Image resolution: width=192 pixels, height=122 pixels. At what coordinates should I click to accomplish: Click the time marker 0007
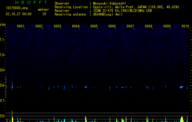tap(130, 26)
